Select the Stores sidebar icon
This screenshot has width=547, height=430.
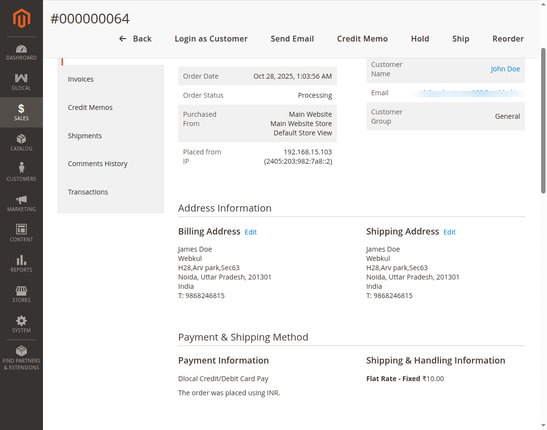(21, 293)
